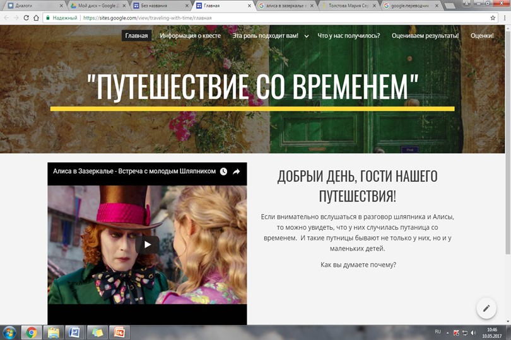This screenshot has width=511, height=340.
Task: Go to Chrome home page icon
Action: (x=36, y=18)
